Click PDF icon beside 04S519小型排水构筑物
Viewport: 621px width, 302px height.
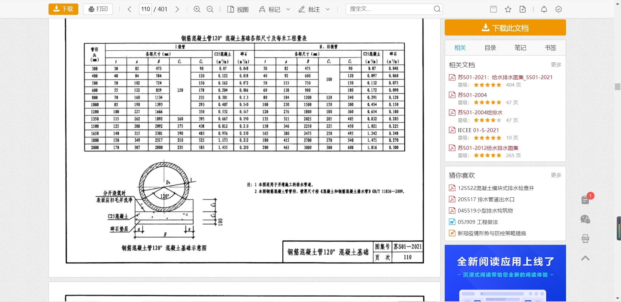(x=452, y=211)
